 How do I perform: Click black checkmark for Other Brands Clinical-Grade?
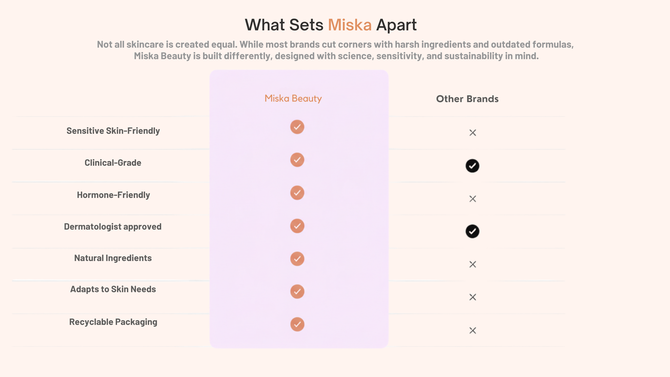(472, 166)
